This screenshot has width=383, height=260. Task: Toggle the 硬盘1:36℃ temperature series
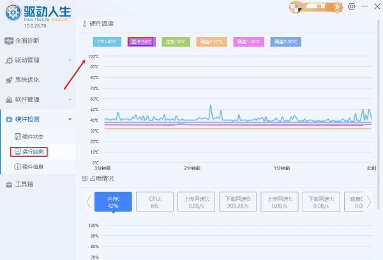click(x=249, y=41)
